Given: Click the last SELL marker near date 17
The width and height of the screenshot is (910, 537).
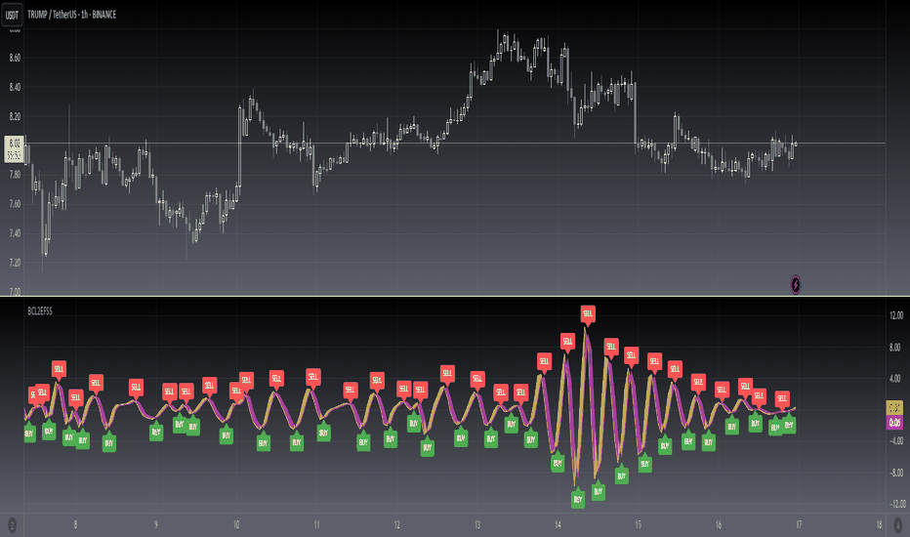Looking at the screenshot, I should (782, 398).
